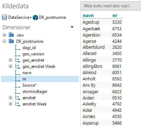
Task: Select the geo_version dimension item
Action: [33, 54]
